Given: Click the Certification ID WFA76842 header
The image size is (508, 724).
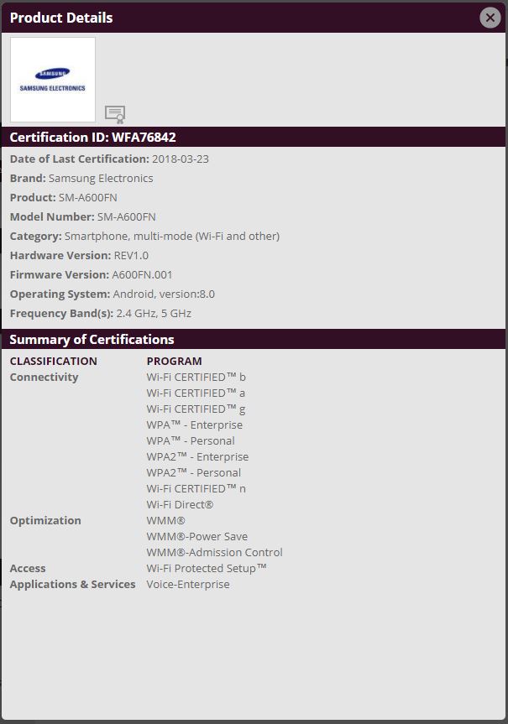Looking at the screenshot, I should (92, 137).
